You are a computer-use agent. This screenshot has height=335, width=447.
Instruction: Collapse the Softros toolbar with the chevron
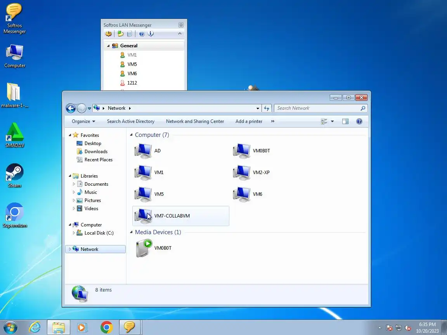180,34
